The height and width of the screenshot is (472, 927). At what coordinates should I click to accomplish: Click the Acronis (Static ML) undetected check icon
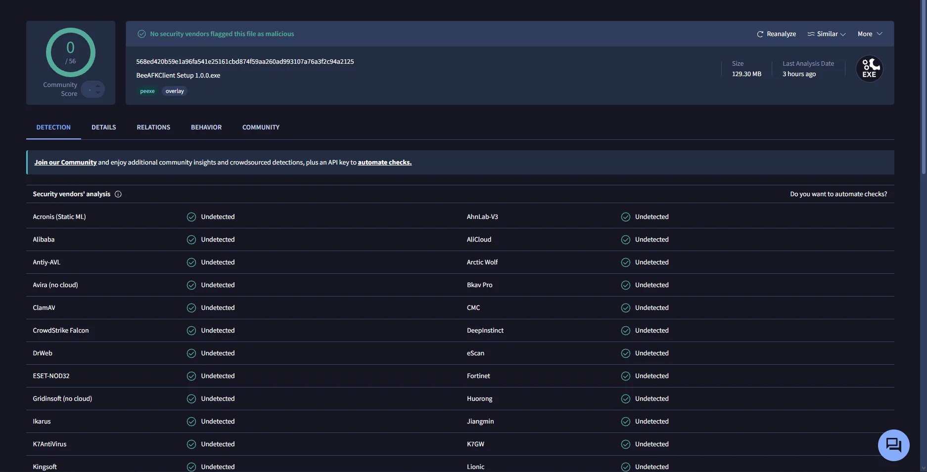pos(191,217)
